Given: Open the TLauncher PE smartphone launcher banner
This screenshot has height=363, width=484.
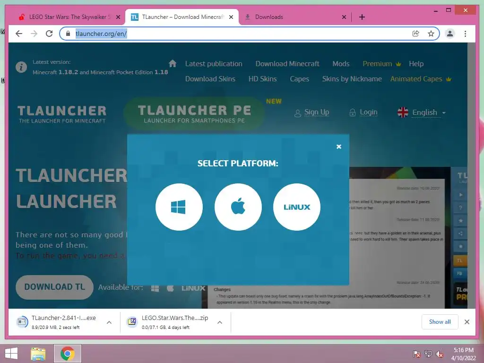Looking at the screenshot, I should (194, 113).
